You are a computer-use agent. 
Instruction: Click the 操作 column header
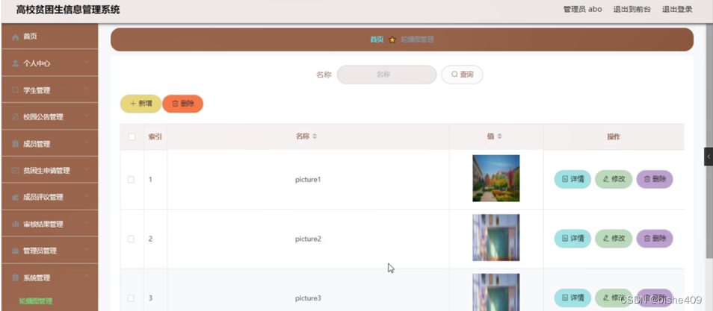[614, 136]
